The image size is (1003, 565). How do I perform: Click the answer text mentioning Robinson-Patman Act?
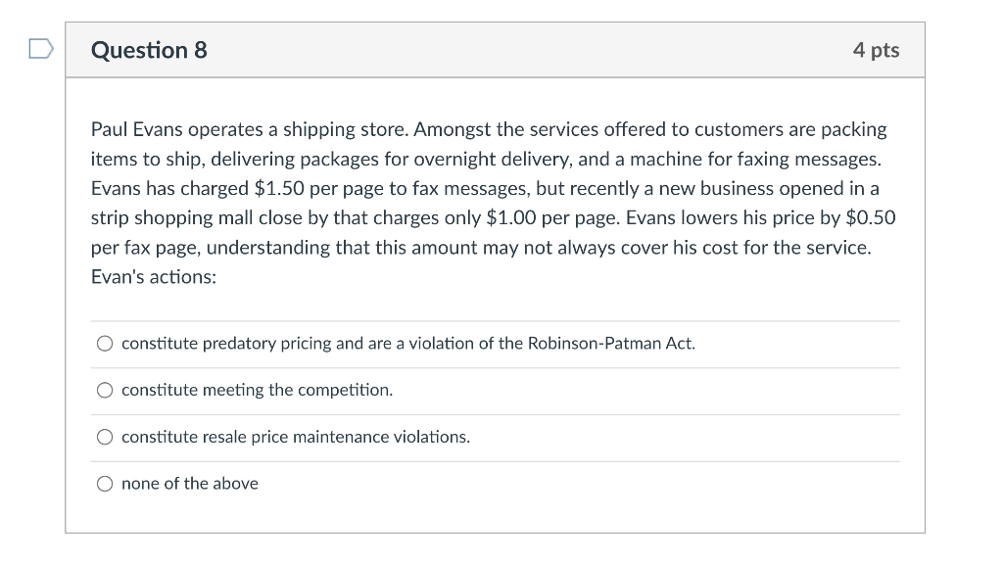407,344
